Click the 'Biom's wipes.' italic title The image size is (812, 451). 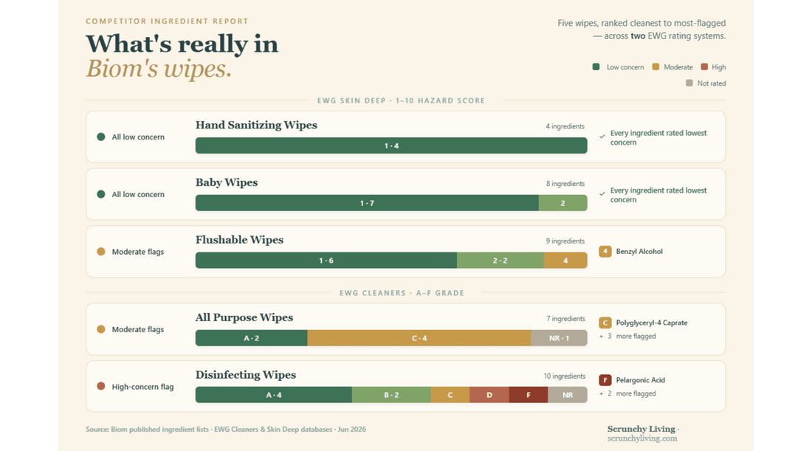coord(159,69)
